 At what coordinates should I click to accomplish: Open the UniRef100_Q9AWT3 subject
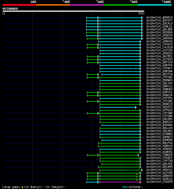(159, 137)
